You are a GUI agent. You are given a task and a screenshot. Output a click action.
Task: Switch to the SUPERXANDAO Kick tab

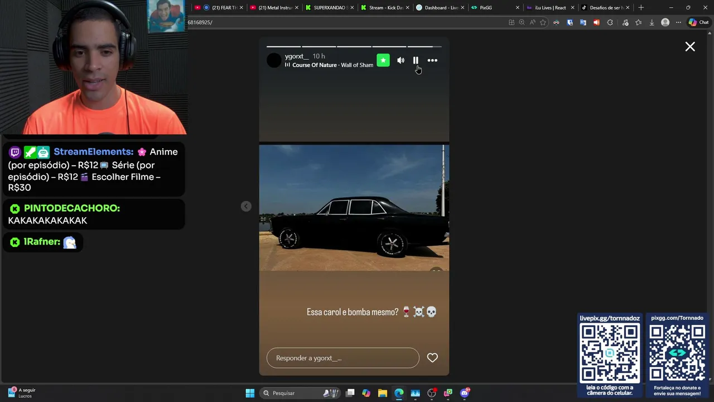click(x=329, y=8)
